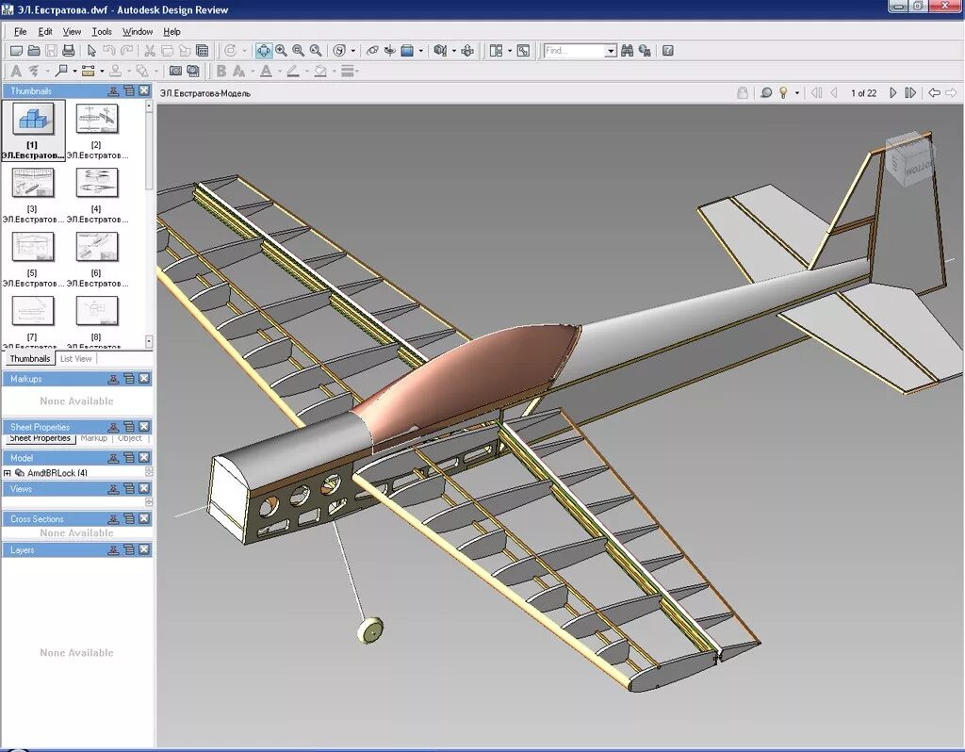965x752 pixels.
Task: Close the Layers palette
Action: pyautogui.click(x=144, y=549)
